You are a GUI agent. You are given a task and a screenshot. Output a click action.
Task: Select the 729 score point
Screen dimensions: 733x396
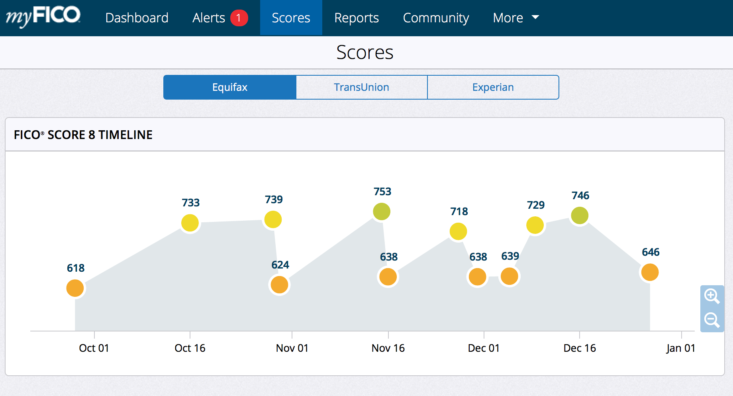535,225
